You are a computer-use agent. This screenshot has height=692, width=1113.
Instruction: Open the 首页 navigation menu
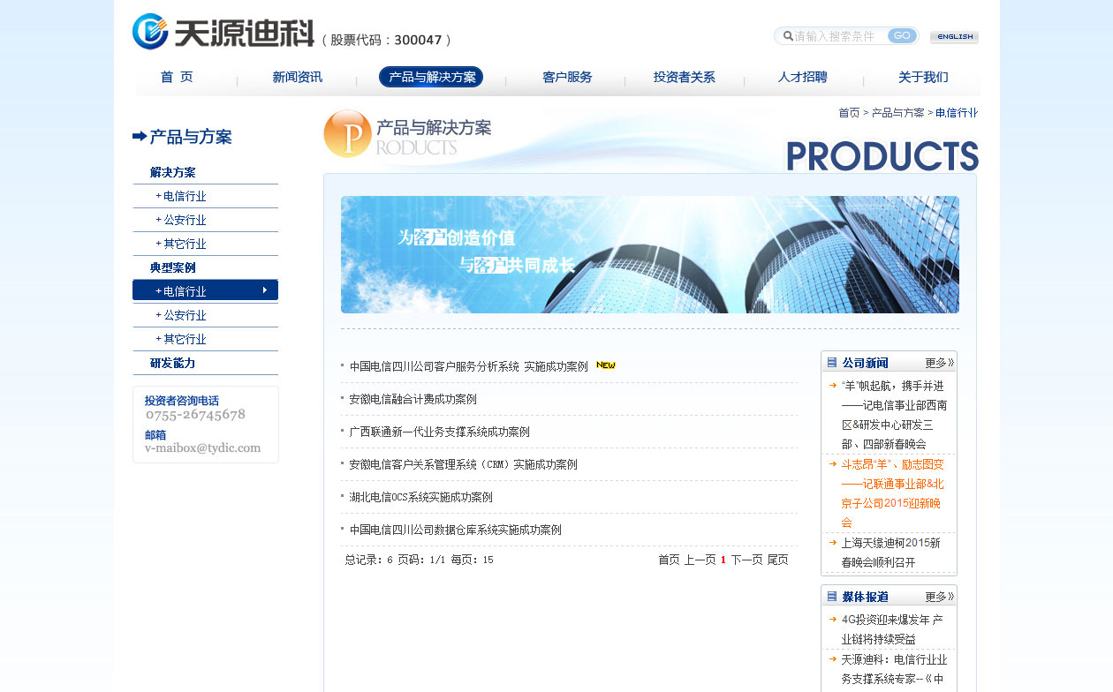(x=177, y=77)
